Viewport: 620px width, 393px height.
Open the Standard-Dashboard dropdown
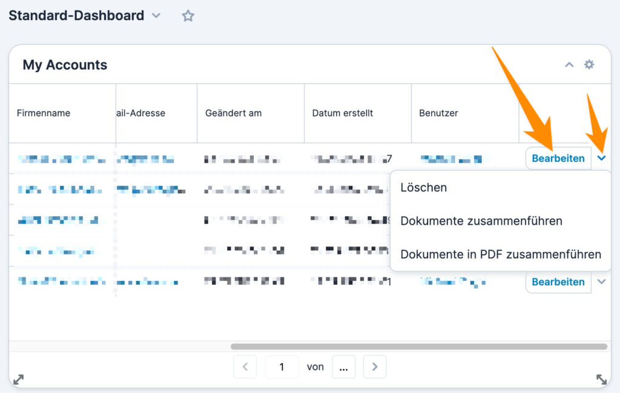tap(156, 16)
